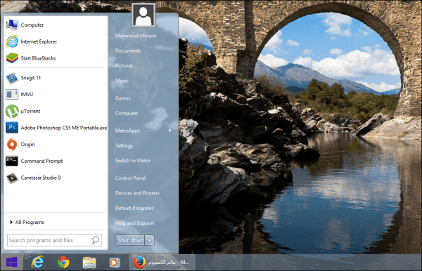Click the Start BlueStacks icon
Image resolution: width=422 pixels, height=271 pixels.
[x=12, y=58]
